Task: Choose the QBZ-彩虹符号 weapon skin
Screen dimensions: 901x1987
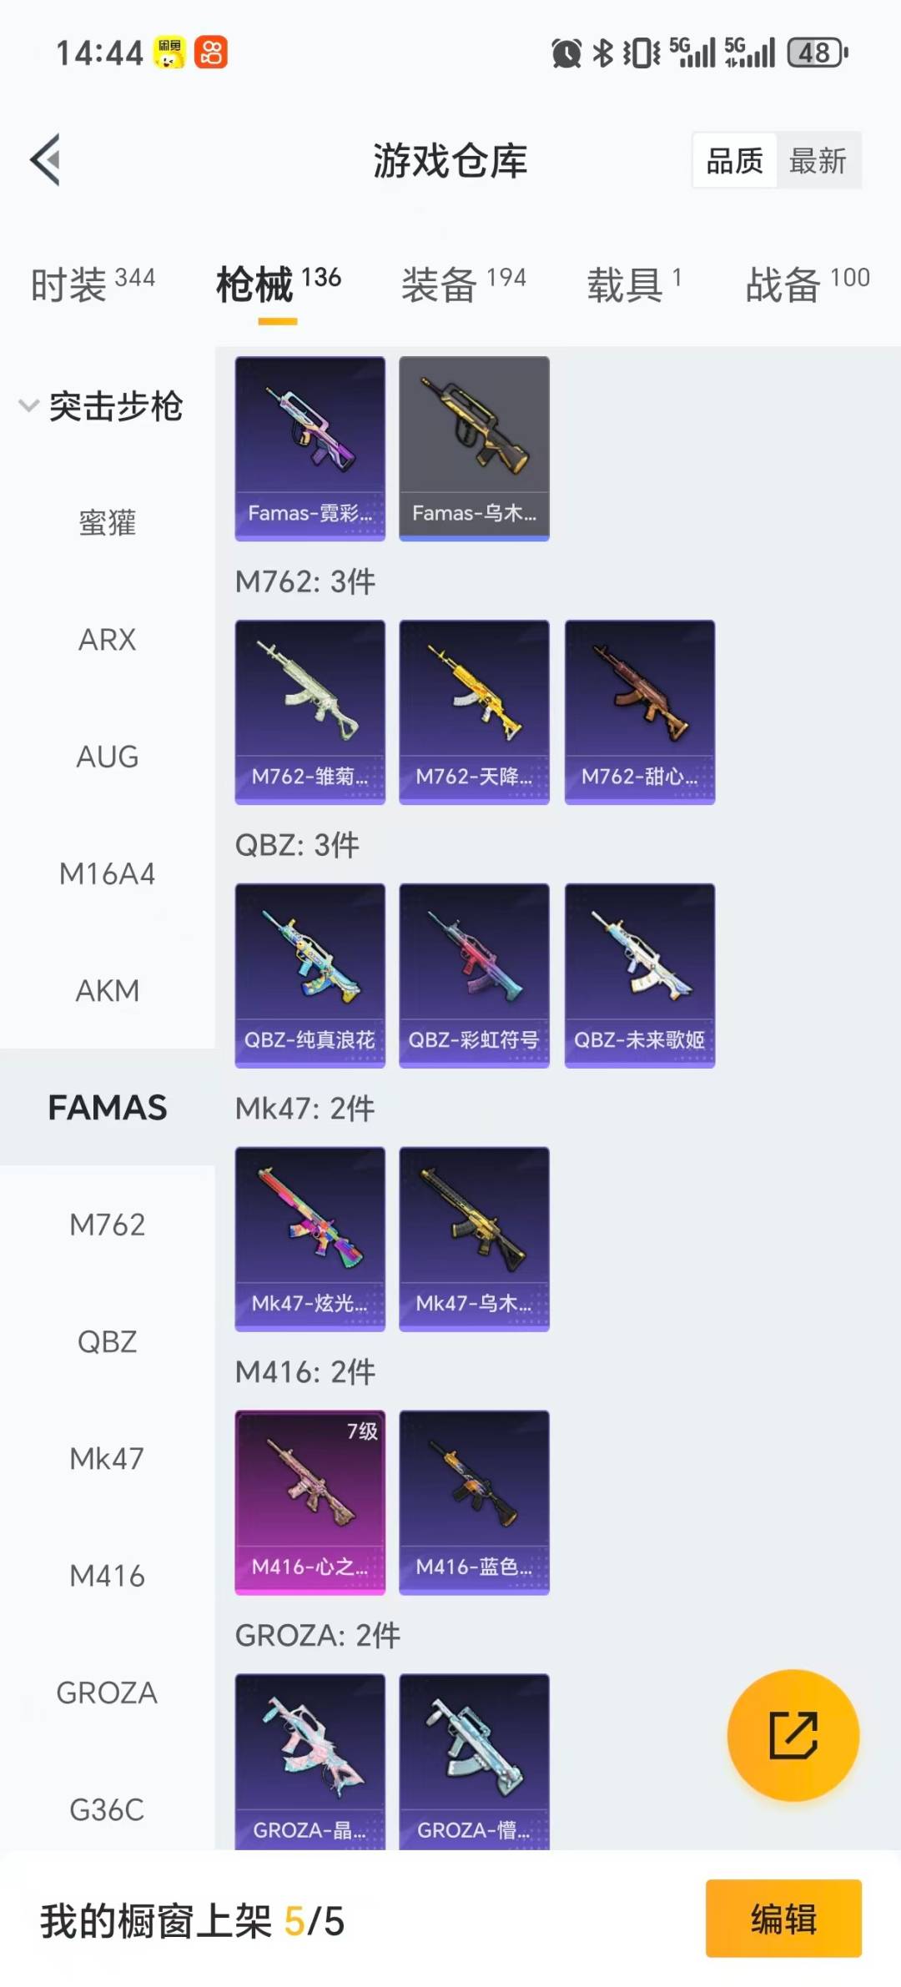Action: (x=474, y=975)
